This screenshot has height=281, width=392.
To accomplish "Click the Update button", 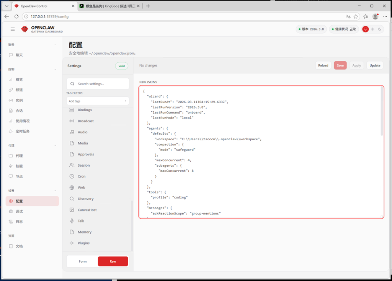I will 375,65.
